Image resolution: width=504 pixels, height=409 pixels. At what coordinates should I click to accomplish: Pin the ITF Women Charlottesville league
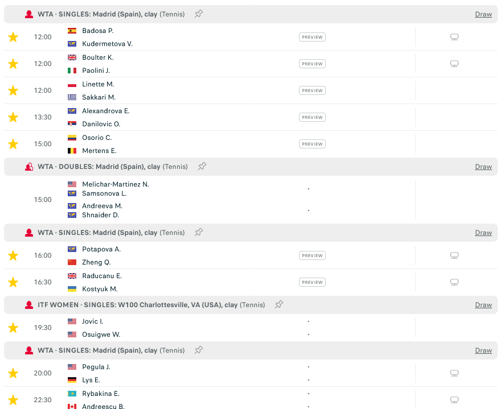coord(279,305)
